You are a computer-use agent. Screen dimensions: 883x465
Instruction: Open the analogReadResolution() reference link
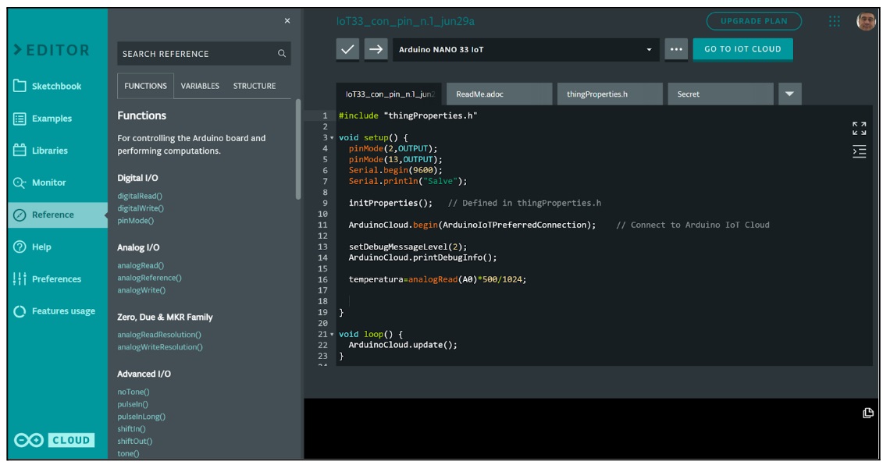(x=158, y=335)
